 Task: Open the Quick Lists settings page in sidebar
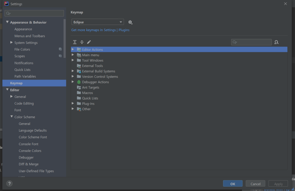point(22,70)
